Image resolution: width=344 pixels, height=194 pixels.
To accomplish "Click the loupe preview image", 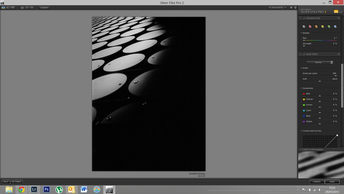I will point(321,165).
